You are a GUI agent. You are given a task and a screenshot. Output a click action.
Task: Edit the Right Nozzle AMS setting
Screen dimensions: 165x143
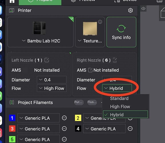point(90,70)
